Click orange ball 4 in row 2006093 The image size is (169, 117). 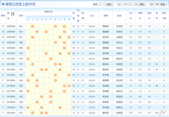coord(46,32)
